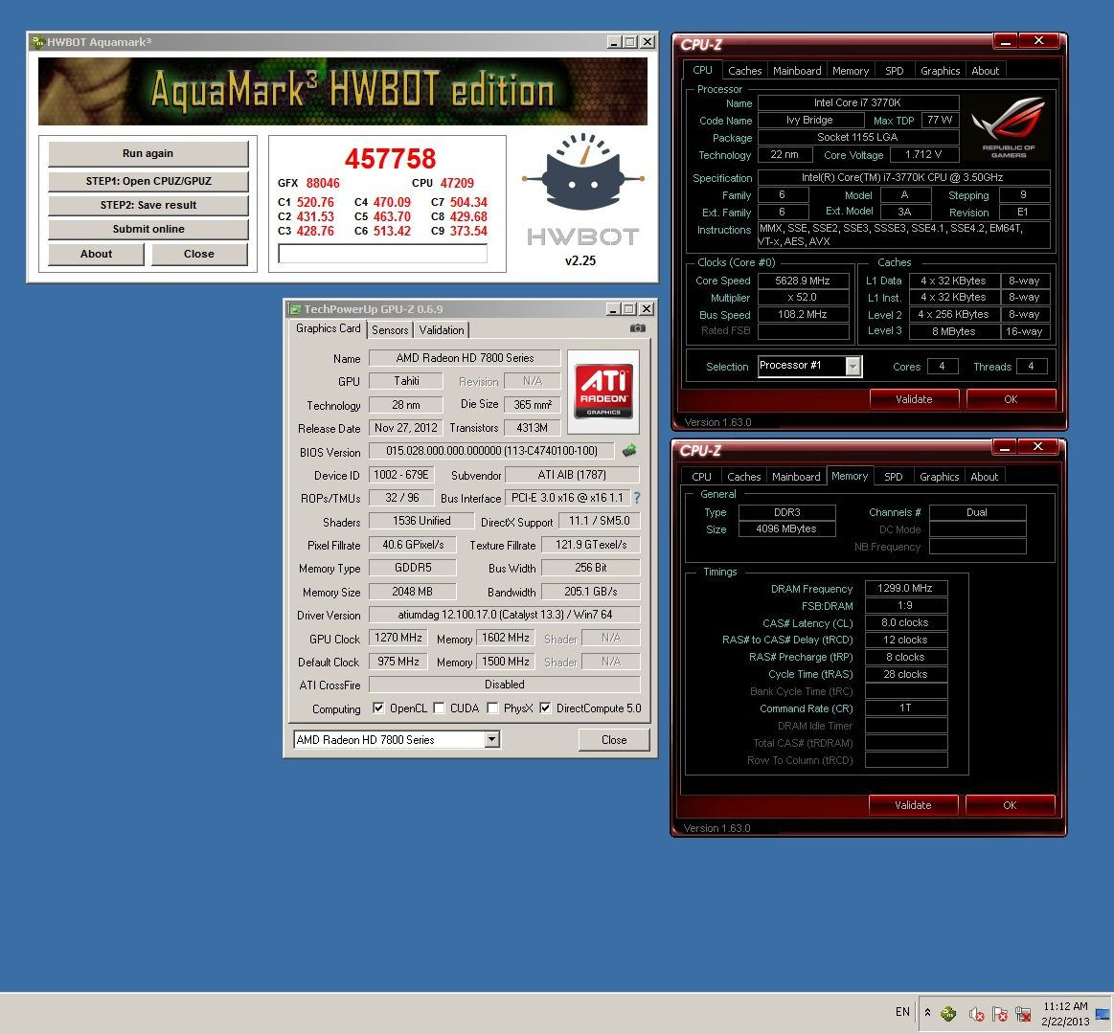Screen dimensions: 1114x1034
Task: Click EN language indicator in taskbar
Action: pyautogui.click(x=902, y=1012)
